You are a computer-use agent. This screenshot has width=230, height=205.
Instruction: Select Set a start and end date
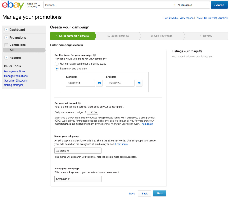57,69
